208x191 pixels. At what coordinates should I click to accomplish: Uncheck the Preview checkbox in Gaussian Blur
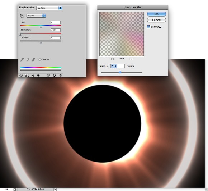point(148,27)
